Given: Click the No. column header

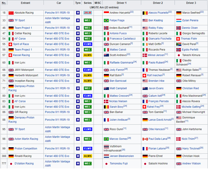Looking at the screenshot, I should click(4, 3).
